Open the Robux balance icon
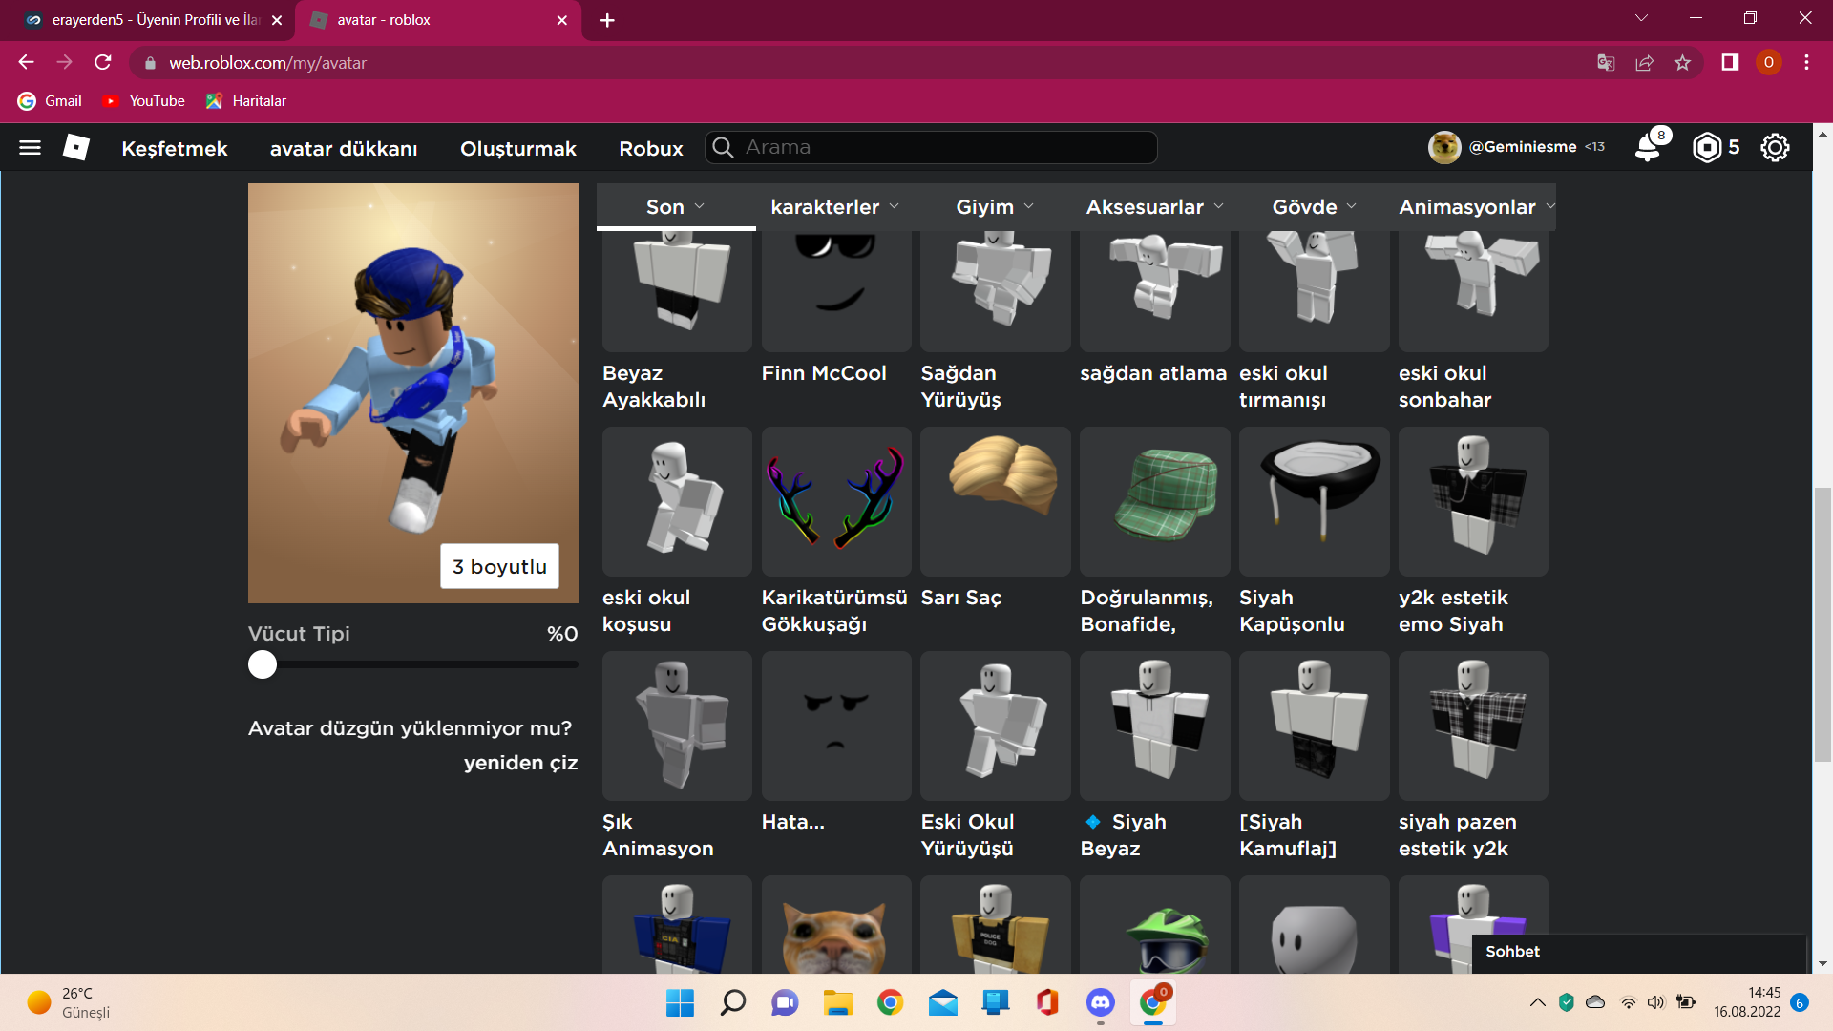The width and height of the screenshot is (1833, 1031). 1706,147
